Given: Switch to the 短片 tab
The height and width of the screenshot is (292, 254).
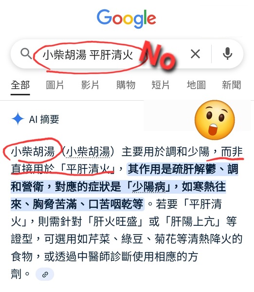Looking at the screenshot, I should click(161, 85).
